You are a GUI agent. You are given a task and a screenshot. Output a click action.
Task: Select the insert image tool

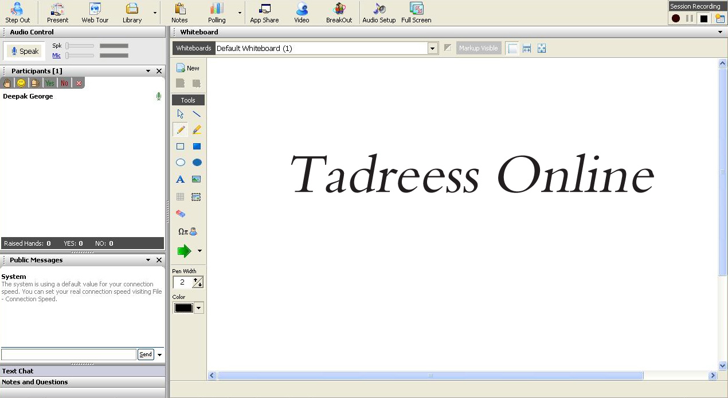[x=197, y=179]
